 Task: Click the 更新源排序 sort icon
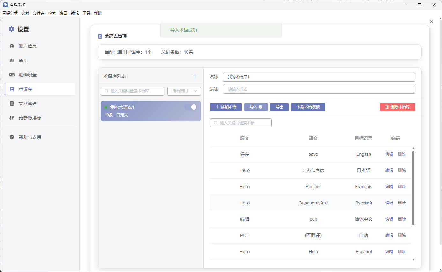coord(12,118)
